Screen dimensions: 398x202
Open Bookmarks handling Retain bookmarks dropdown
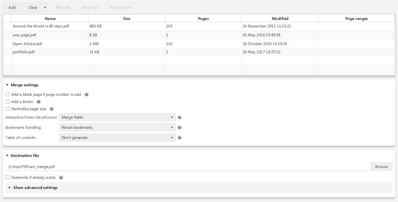coord(117,128)
